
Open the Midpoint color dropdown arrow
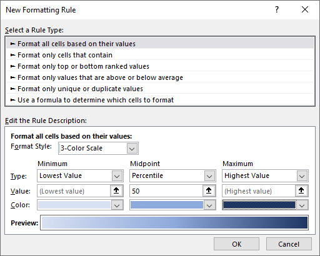(209, 205)
